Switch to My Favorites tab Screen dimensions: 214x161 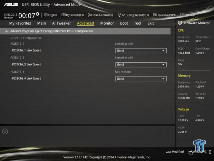click(x=20, y=23)
